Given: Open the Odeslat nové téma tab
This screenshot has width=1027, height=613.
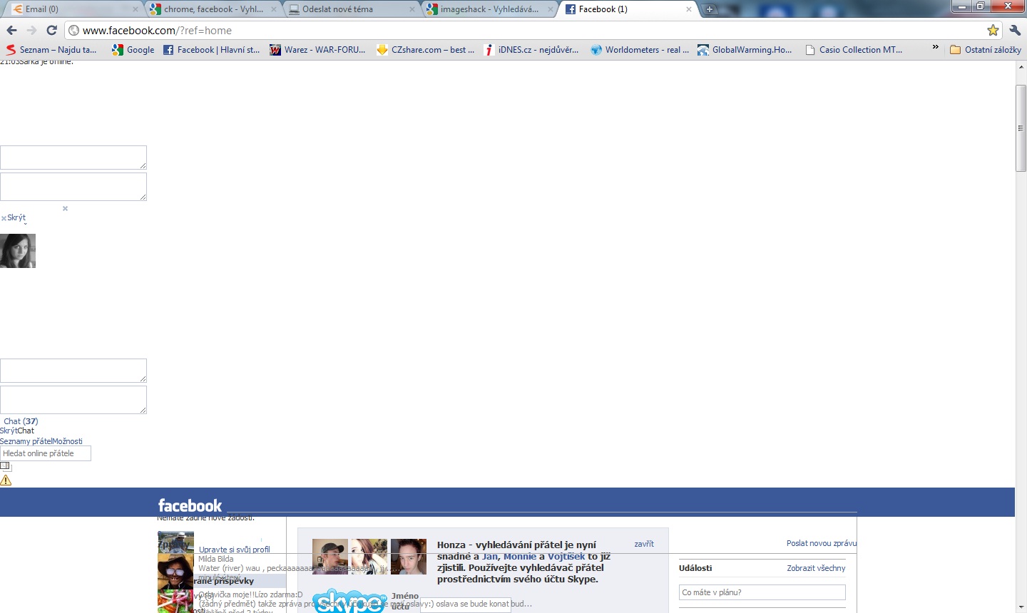Looking at the screenshot, I should (352, 9).
